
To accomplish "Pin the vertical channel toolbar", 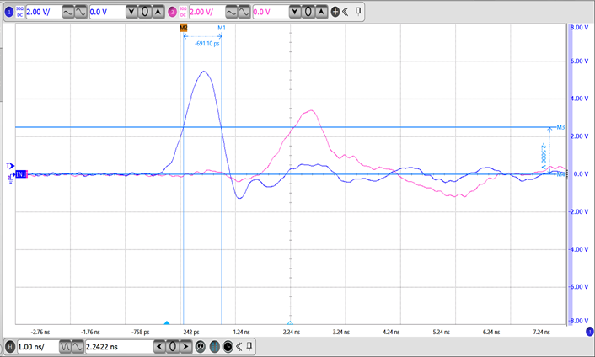I will tap(358, 12).
